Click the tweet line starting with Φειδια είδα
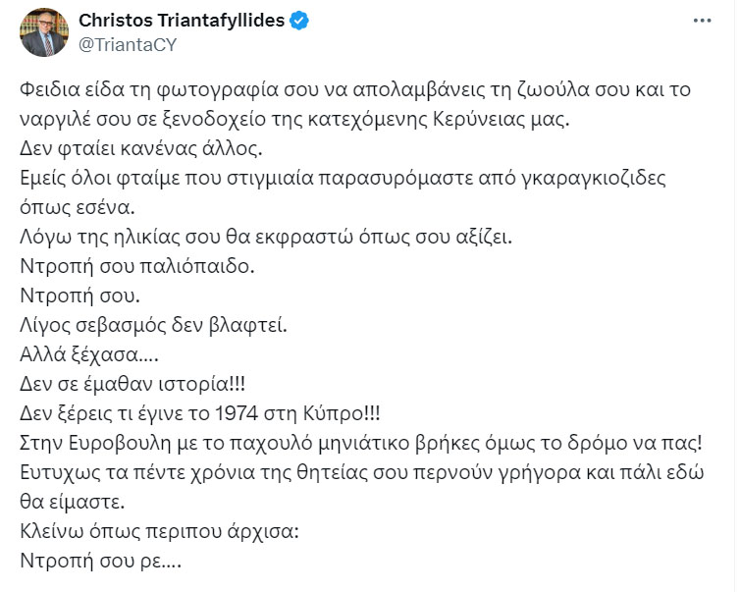Viewport: 740px width, 592px height. pos(355,89)
